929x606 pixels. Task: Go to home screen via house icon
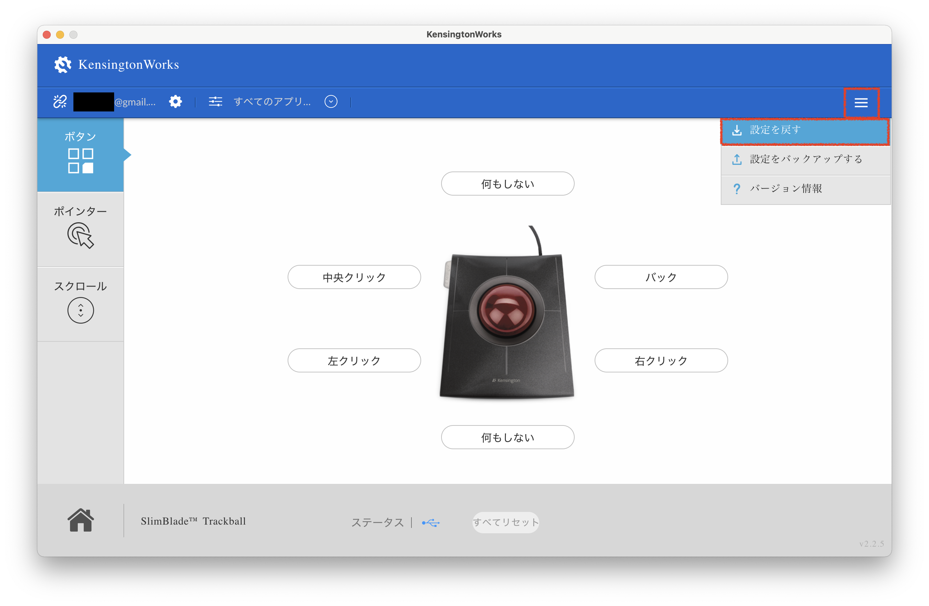[x=80, y=520]
